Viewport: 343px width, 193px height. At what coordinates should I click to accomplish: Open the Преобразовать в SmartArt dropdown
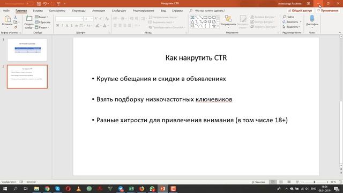(167, 27)
